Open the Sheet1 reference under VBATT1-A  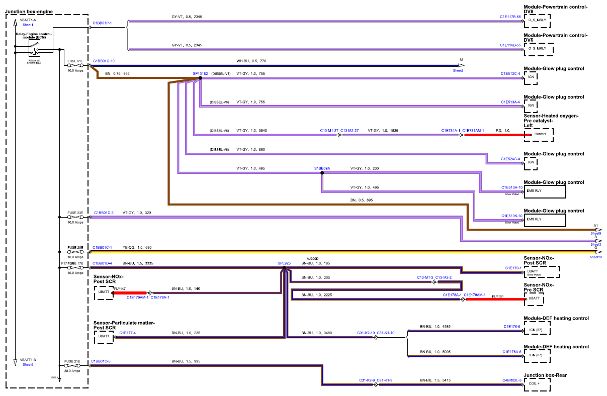[x=28, y=25]
